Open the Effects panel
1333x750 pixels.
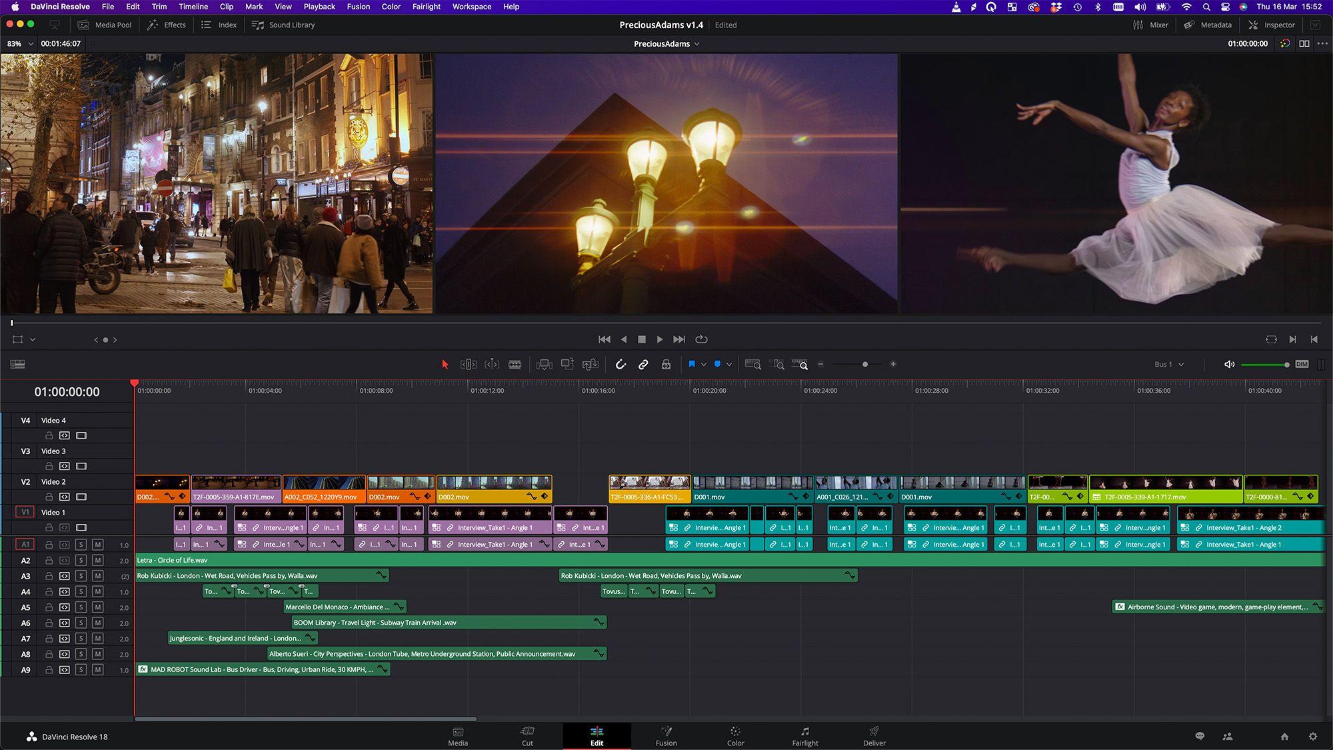pos(166,25)
